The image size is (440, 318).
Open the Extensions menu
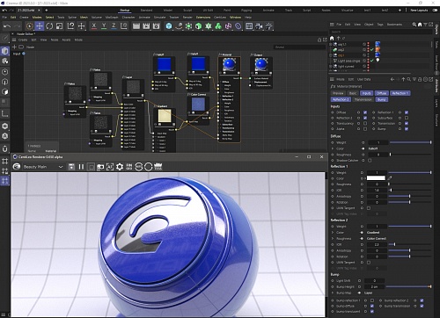[203, 18]
